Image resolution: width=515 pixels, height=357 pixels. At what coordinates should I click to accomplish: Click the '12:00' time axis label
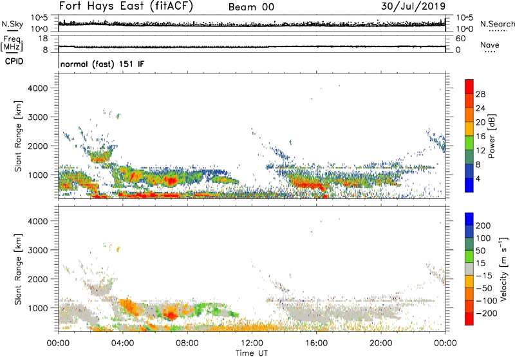pos(252,343)
